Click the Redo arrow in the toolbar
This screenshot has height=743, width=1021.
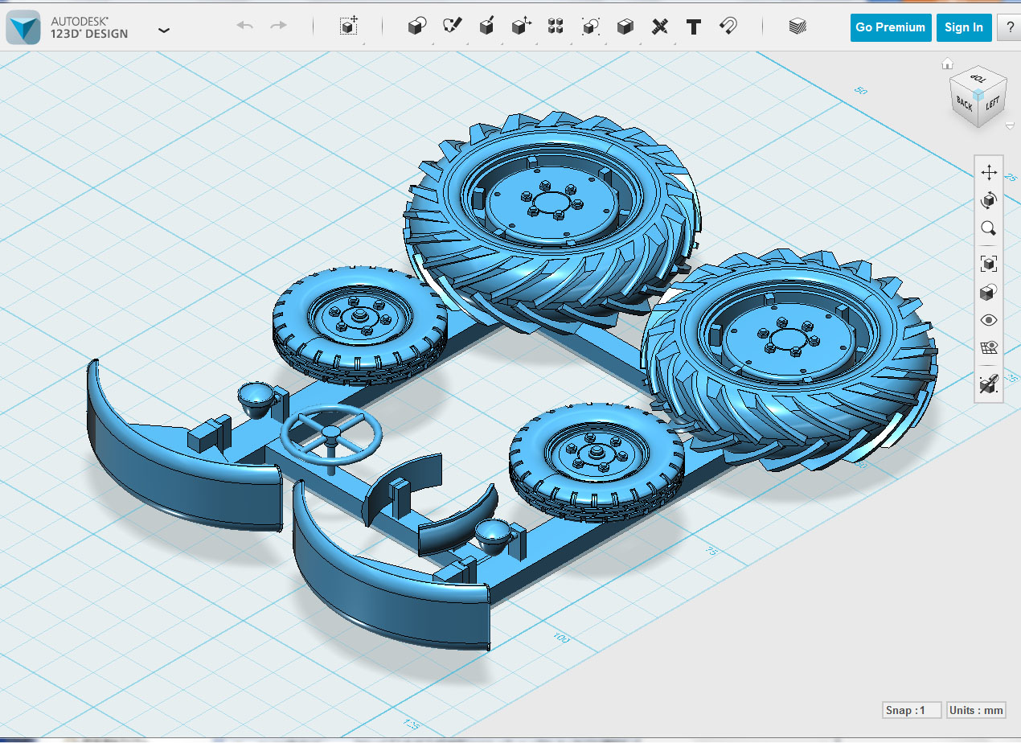(x=278, y=27)
